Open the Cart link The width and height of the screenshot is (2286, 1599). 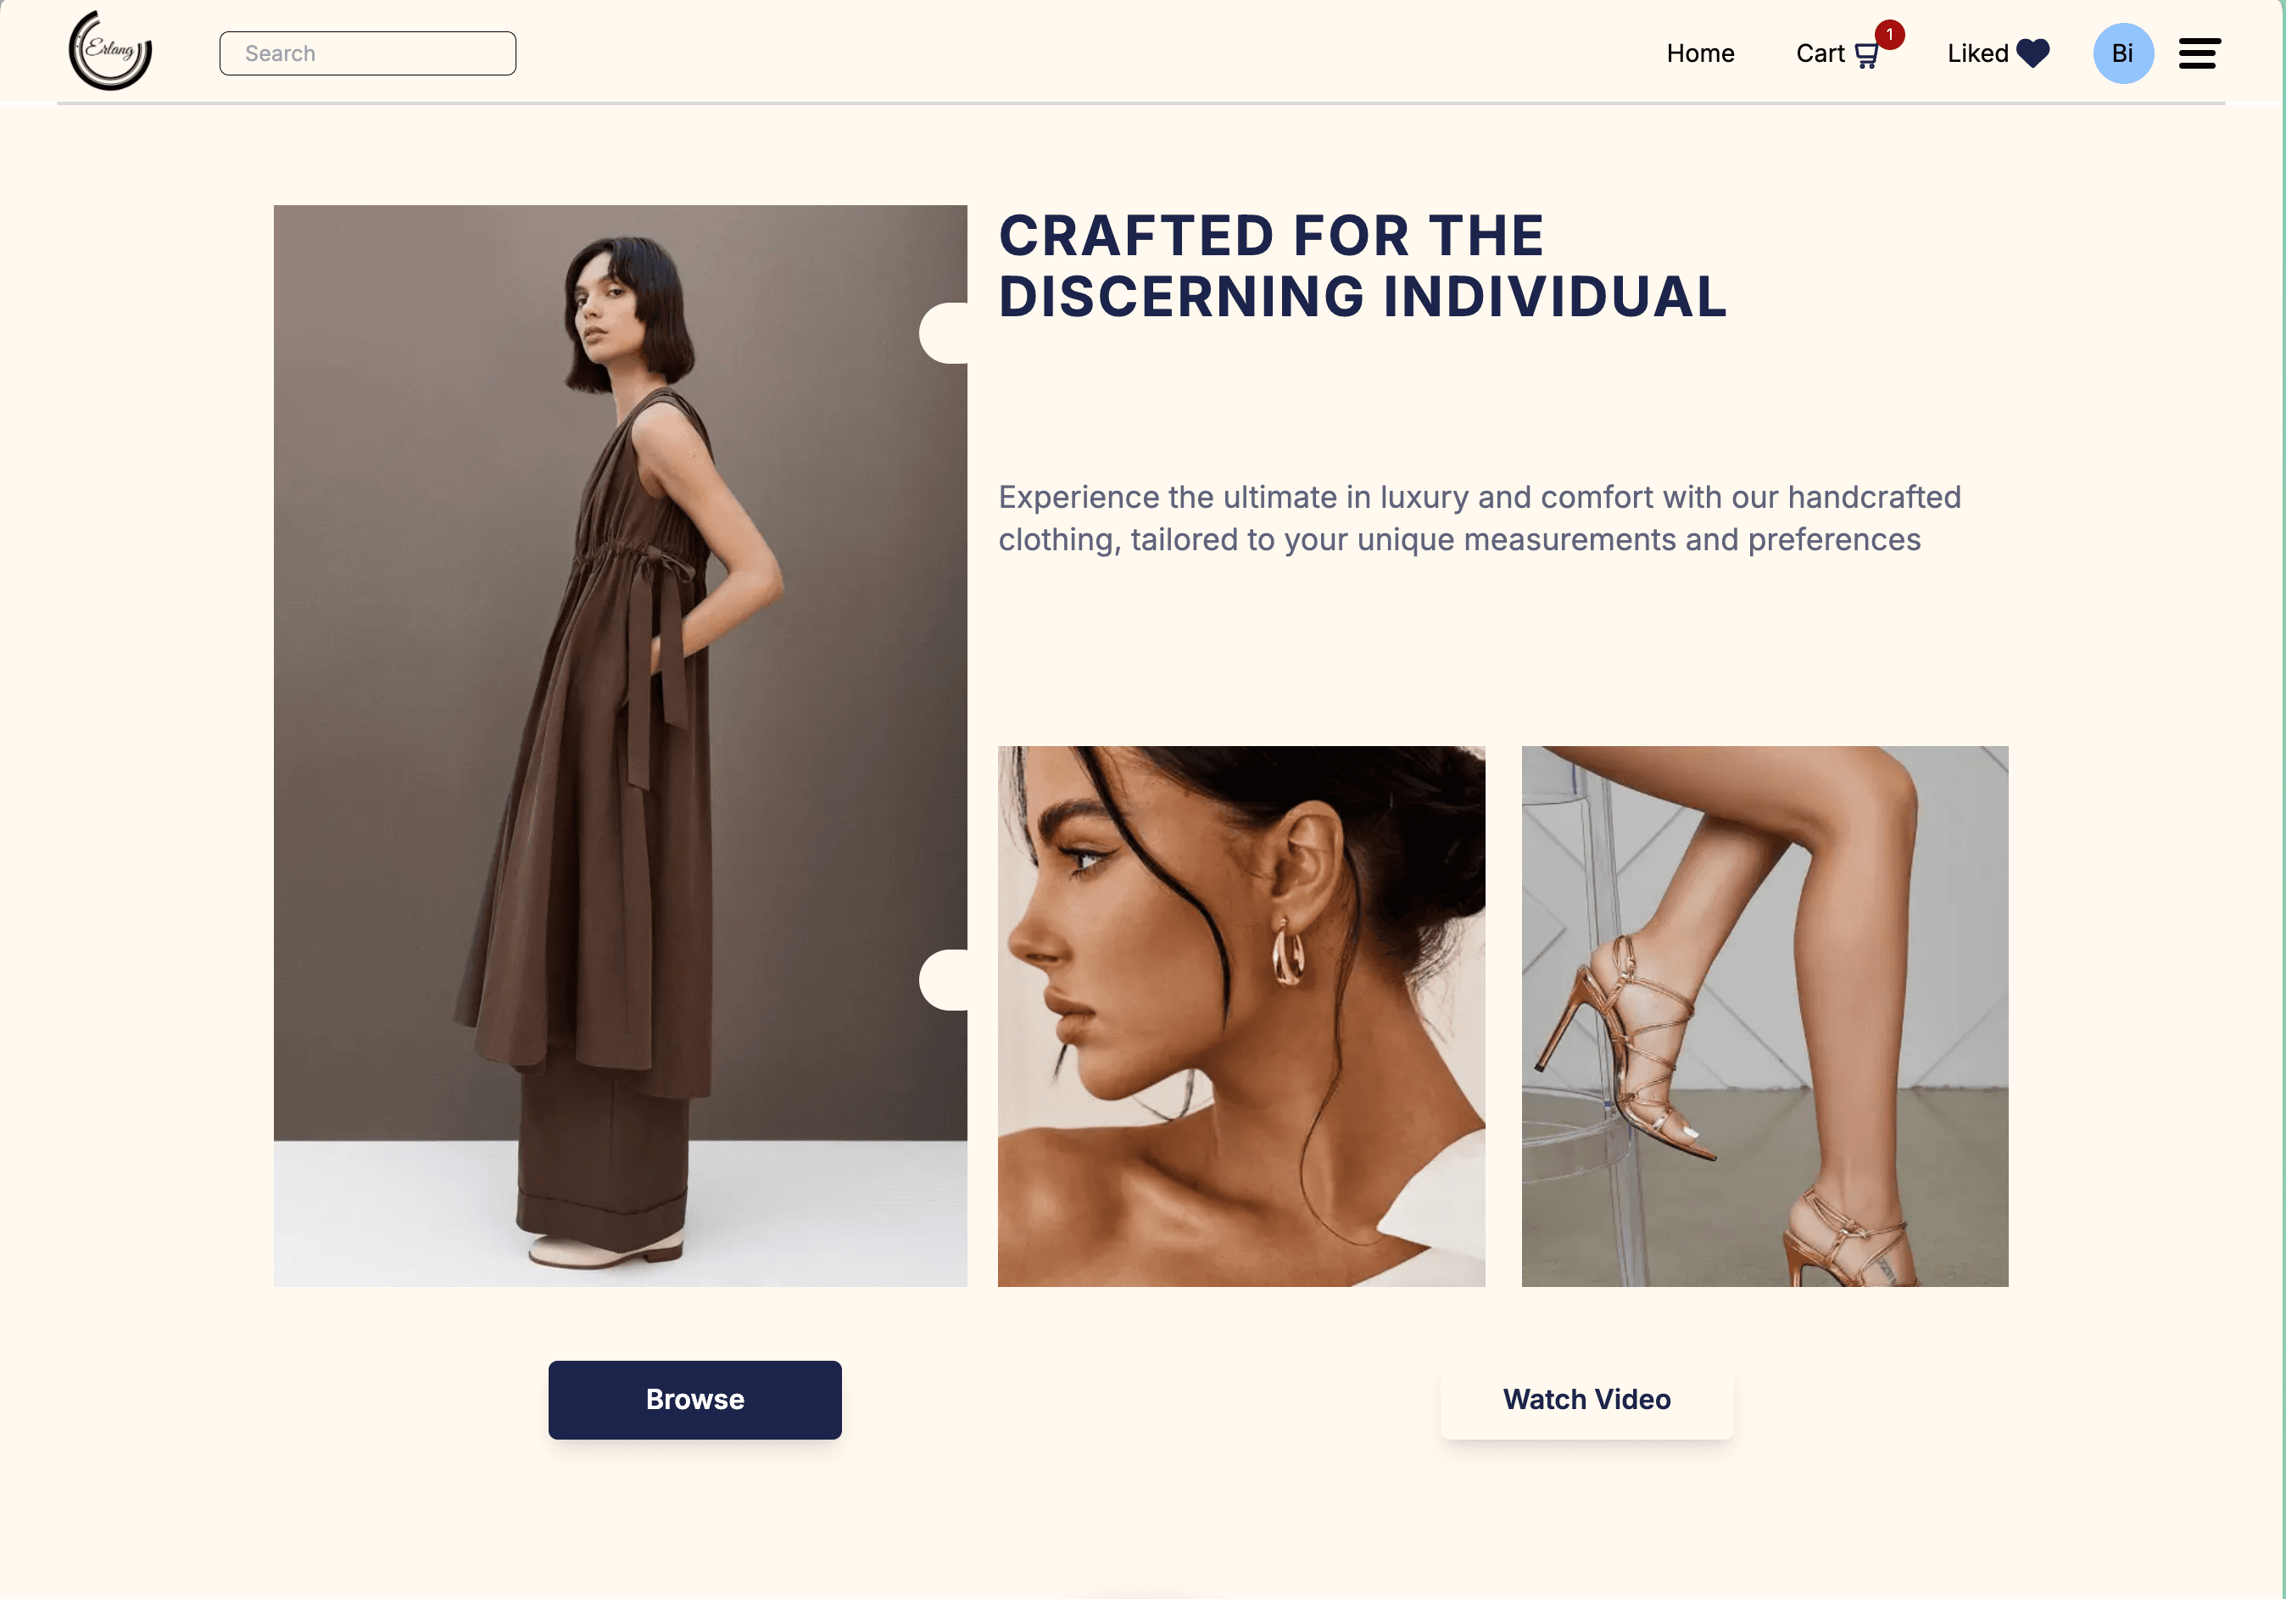1837,53
